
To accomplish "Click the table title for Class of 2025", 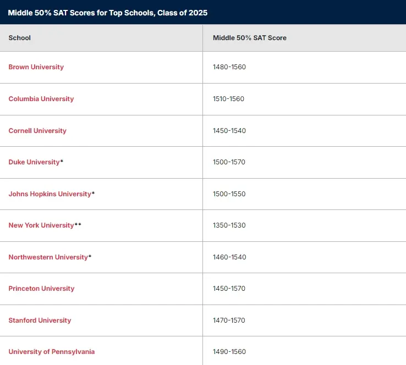I will [x=108, y=13].
